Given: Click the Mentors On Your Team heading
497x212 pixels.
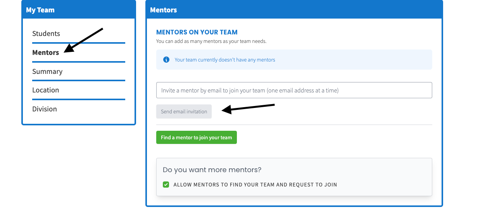Looking at the screenshot, I should 197,32.
